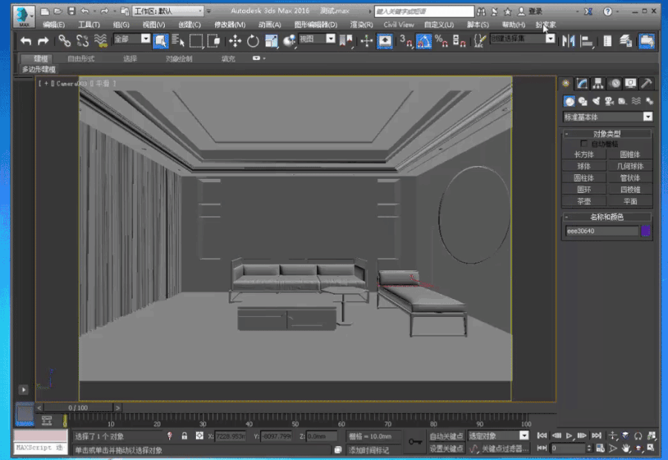The image size is (668, 460).
Task: Toggle the Percent Snap button
Action: (x=442, y=41)
